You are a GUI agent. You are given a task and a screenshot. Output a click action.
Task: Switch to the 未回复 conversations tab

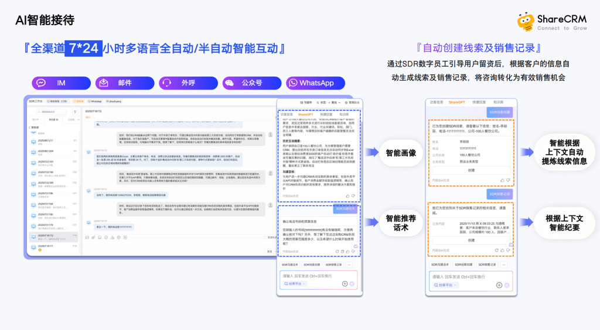tap(53, 119)
